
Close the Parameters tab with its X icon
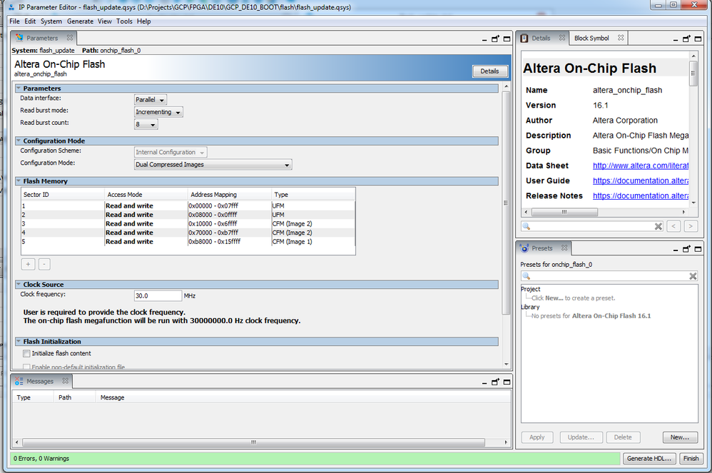[x=69, y=38]
